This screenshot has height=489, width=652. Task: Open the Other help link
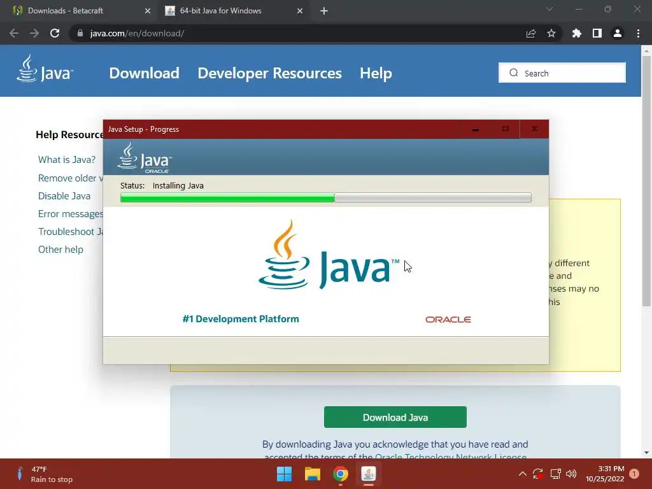coord(60,250)
